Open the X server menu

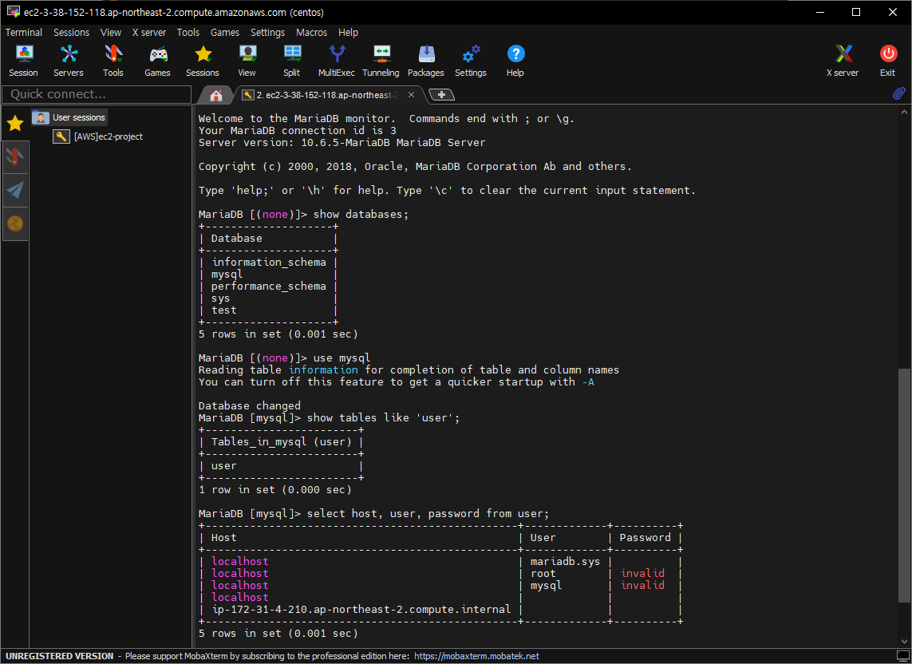pos(149,33)
